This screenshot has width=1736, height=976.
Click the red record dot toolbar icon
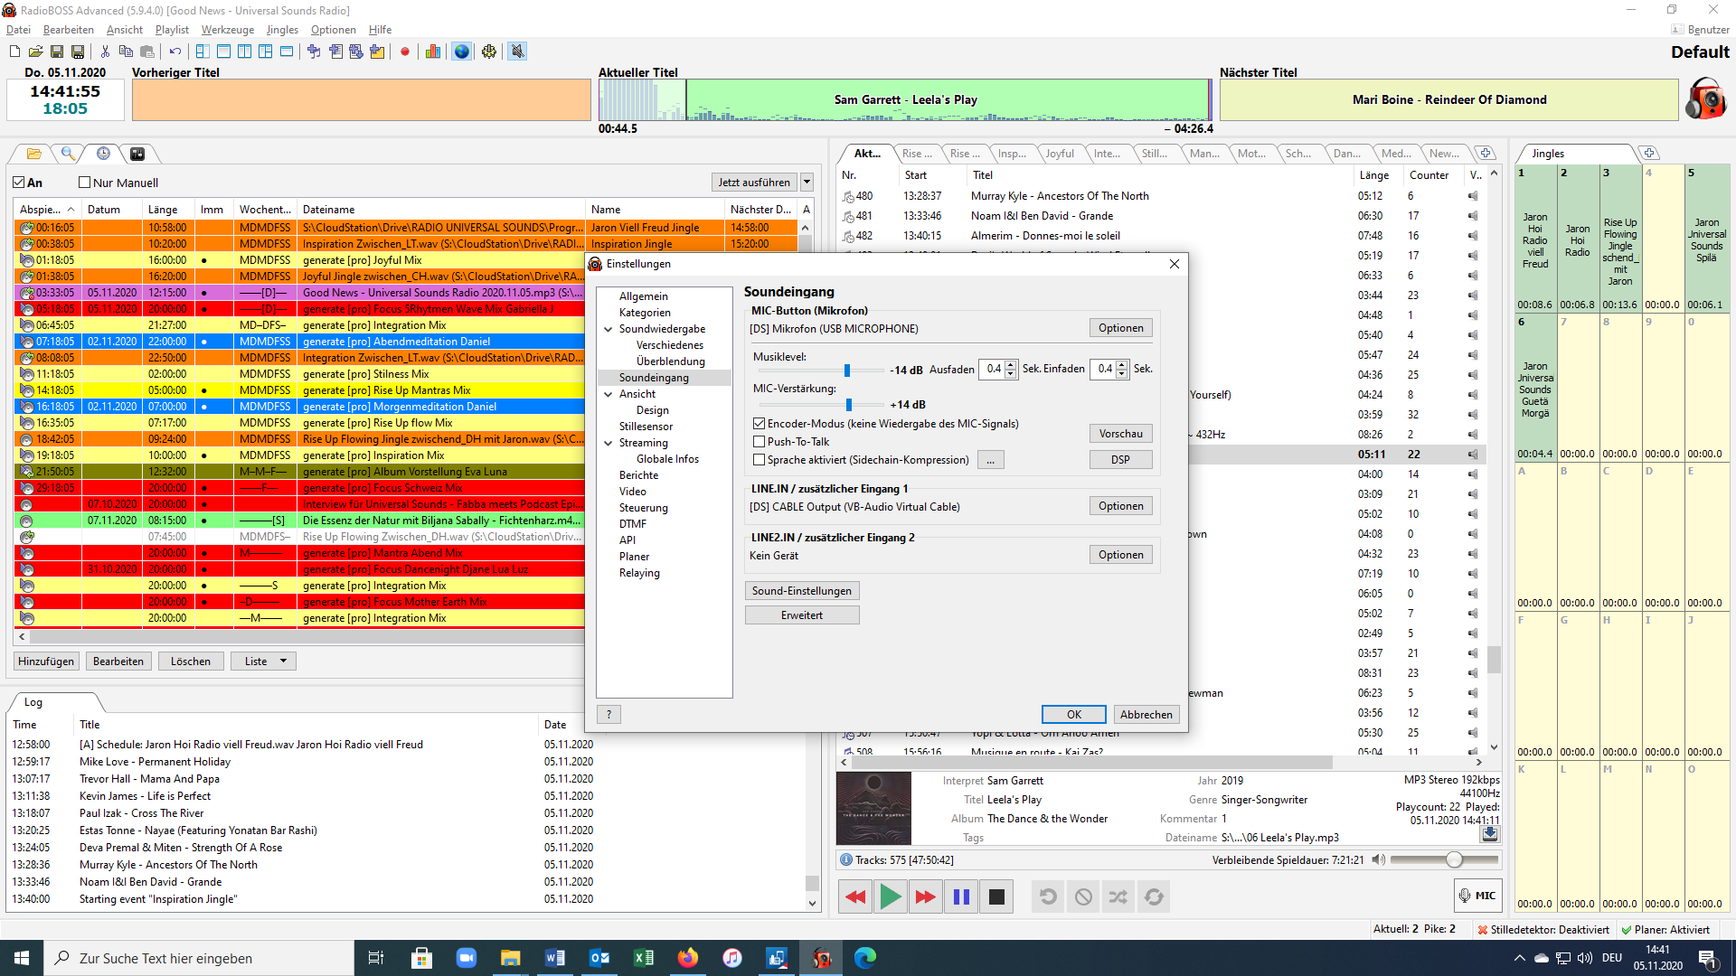pos(405,52)
